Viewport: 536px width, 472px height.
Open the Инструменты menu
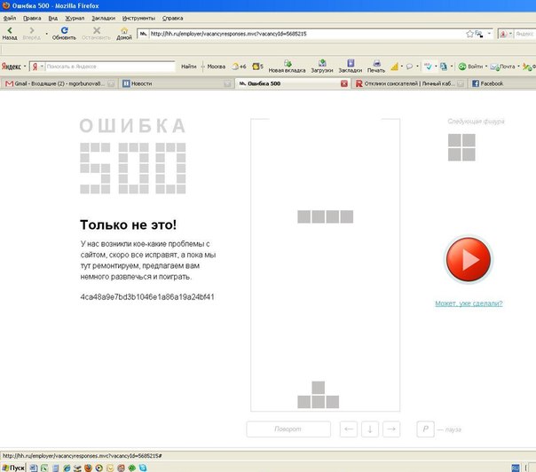coord(138,18)
